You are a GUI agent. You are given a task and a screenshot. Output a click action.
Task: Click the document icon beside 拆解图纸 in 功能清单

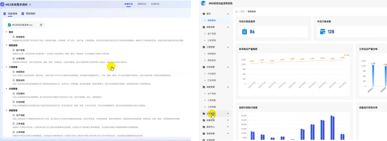click(14, 72)
